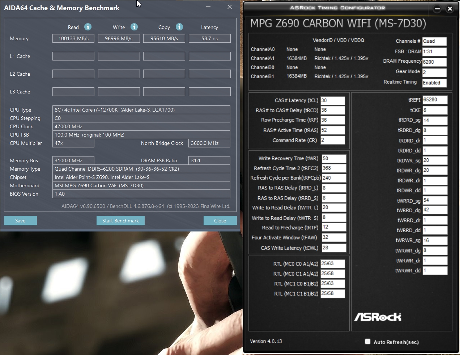Click the Chipset field Intel Alder Point-S Z690
The width and height of the screenshot is (460, 355).
[x=141, y=177]
